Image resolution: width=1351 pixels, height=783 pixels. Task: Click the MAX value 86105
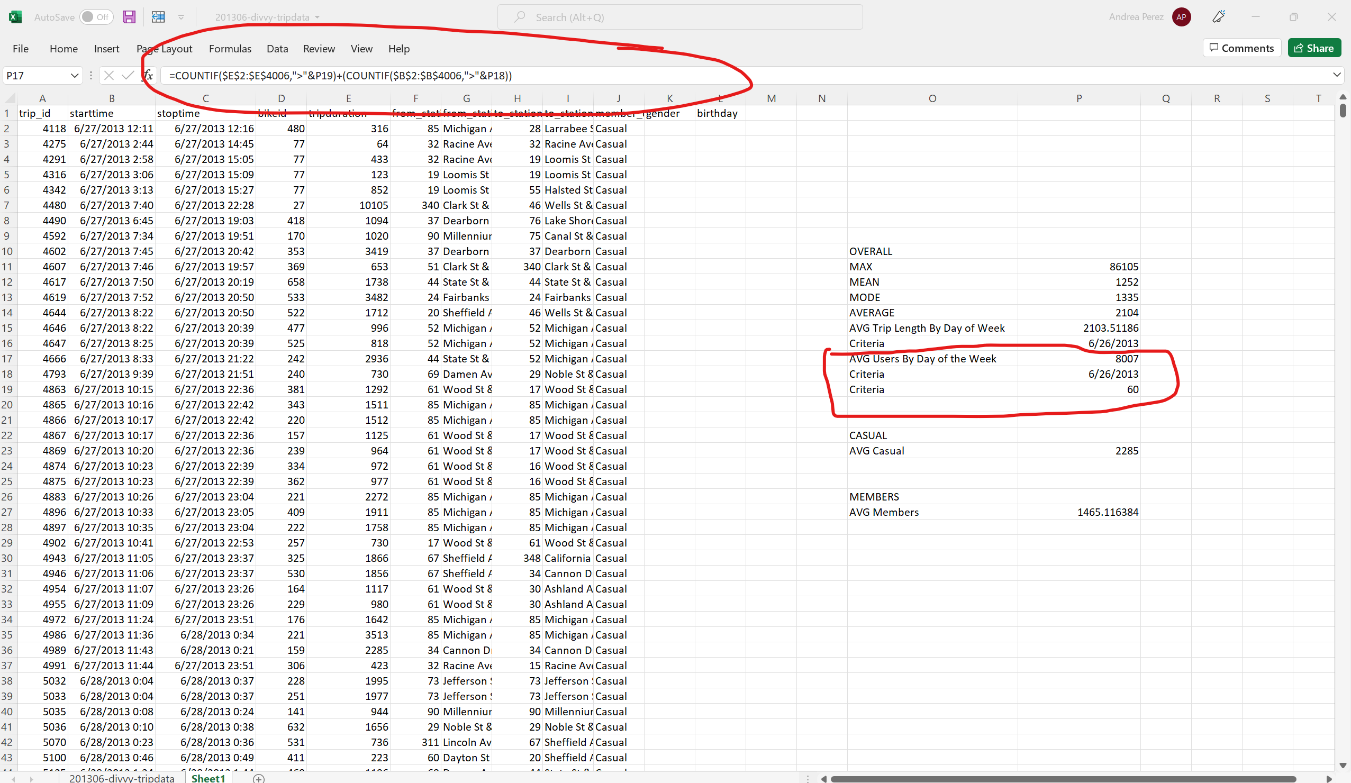(x=1078, y=267)
